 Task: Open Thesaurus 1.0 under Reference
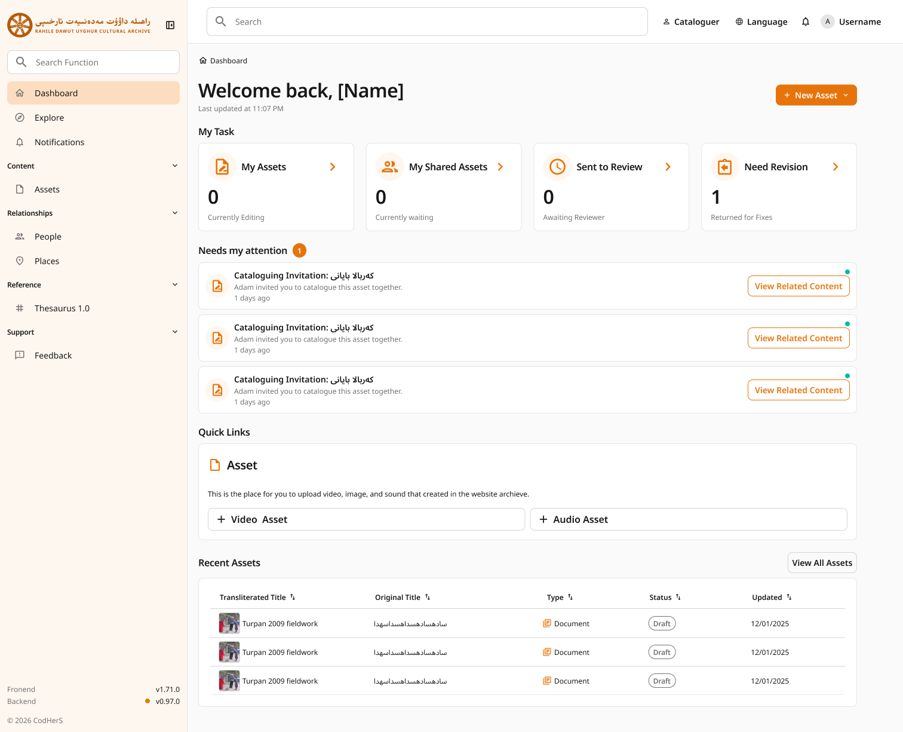coord(63,308)
